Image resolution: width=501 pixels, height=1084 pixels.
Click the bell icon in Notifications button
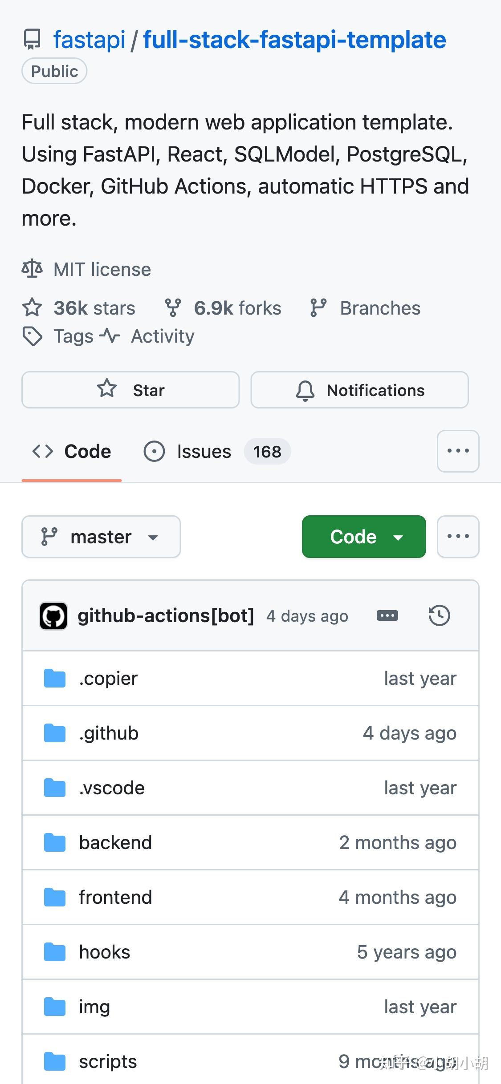click(305, 391)
